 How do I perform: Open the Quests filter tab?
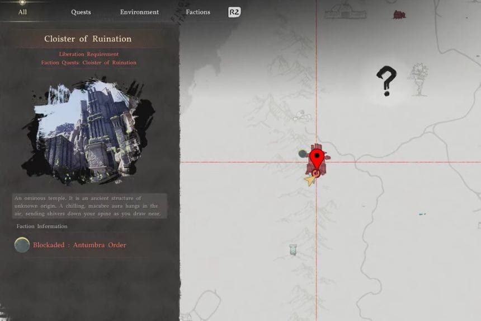[81, 12]
